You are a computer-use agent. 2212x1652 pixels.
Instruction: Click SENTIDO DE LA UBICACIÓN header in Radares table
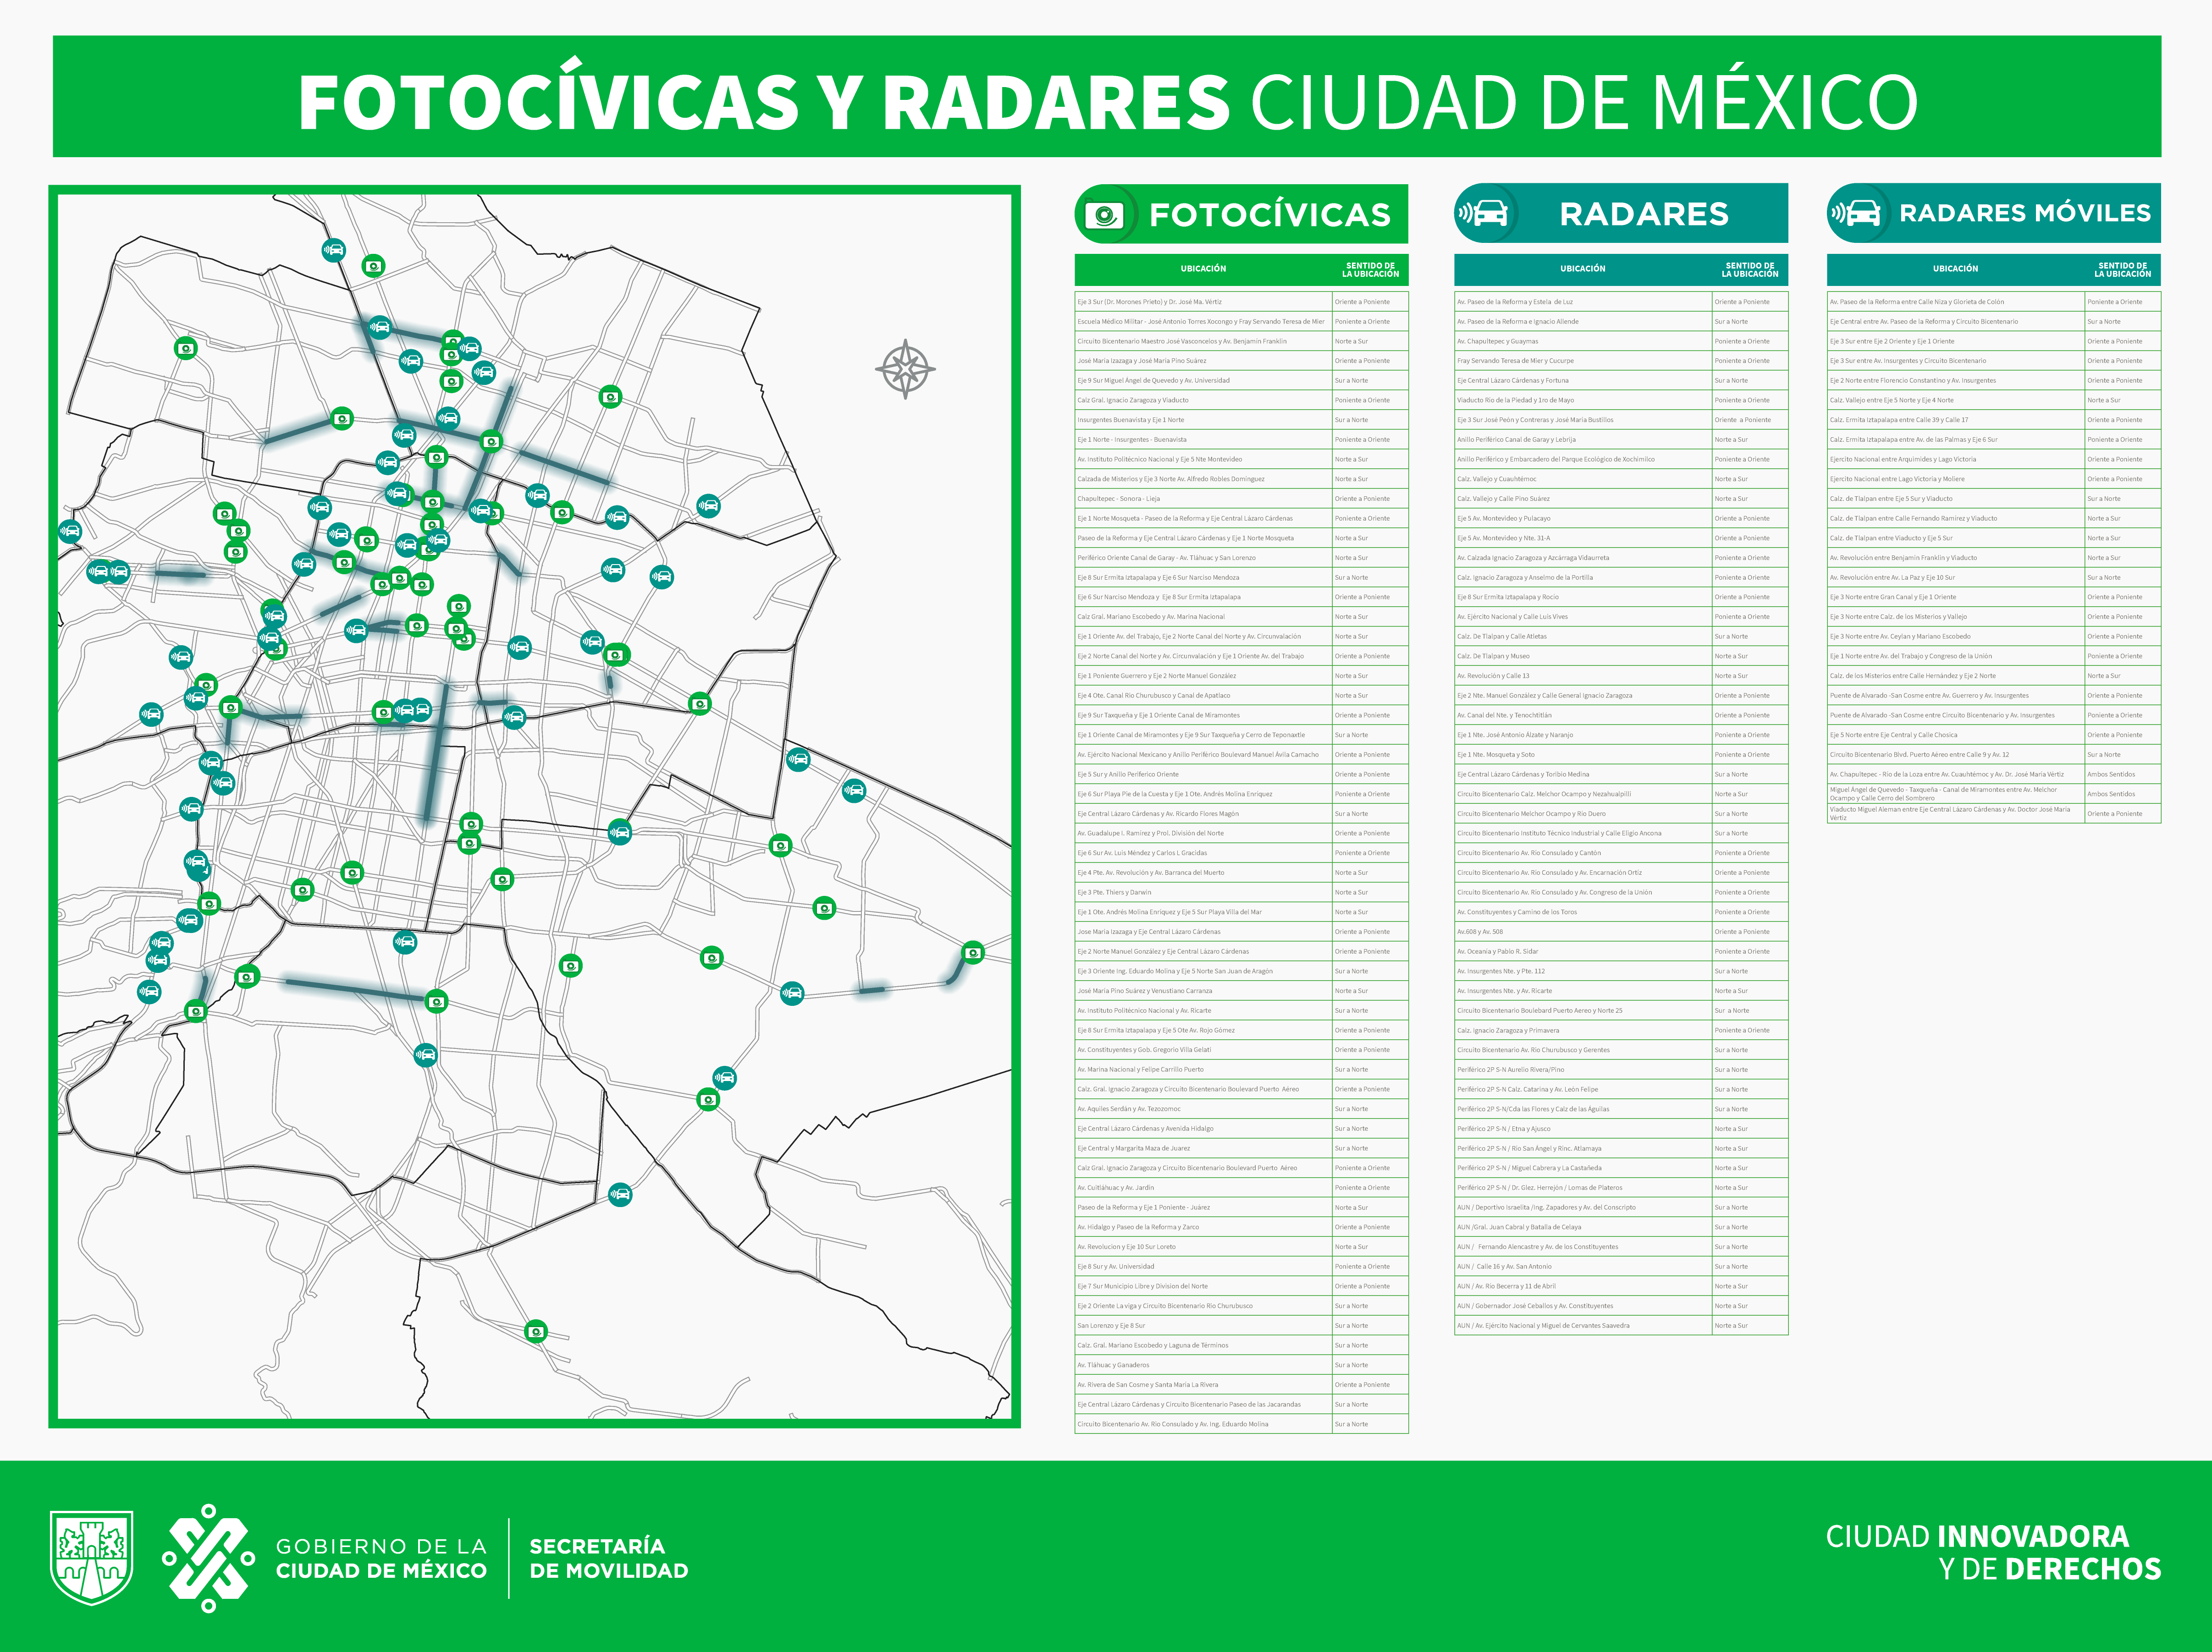coord(1750,270)
